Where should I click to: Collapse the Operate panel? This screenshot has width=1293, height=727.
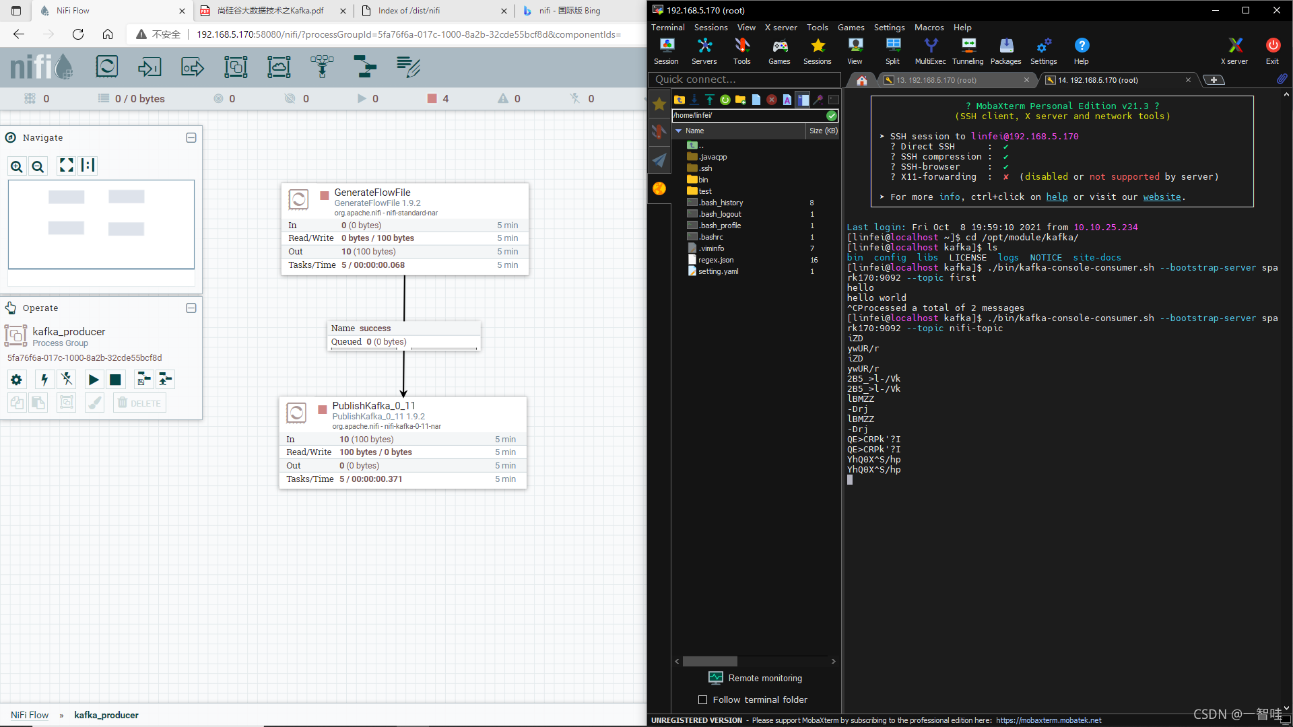click(191, 308)
